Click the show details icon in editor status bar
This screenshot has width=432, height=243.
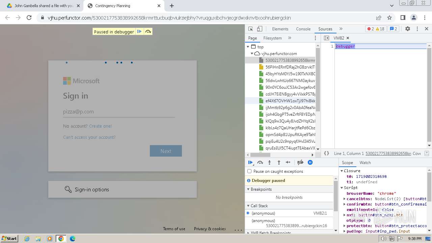tap(427, 153)
